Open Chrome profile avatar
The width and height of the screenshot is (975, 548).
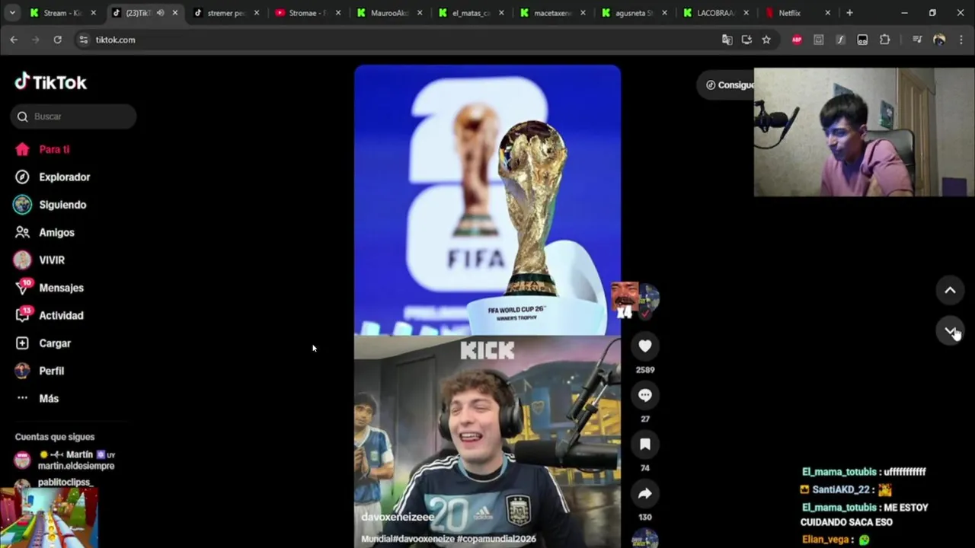(x=939, y=40)
